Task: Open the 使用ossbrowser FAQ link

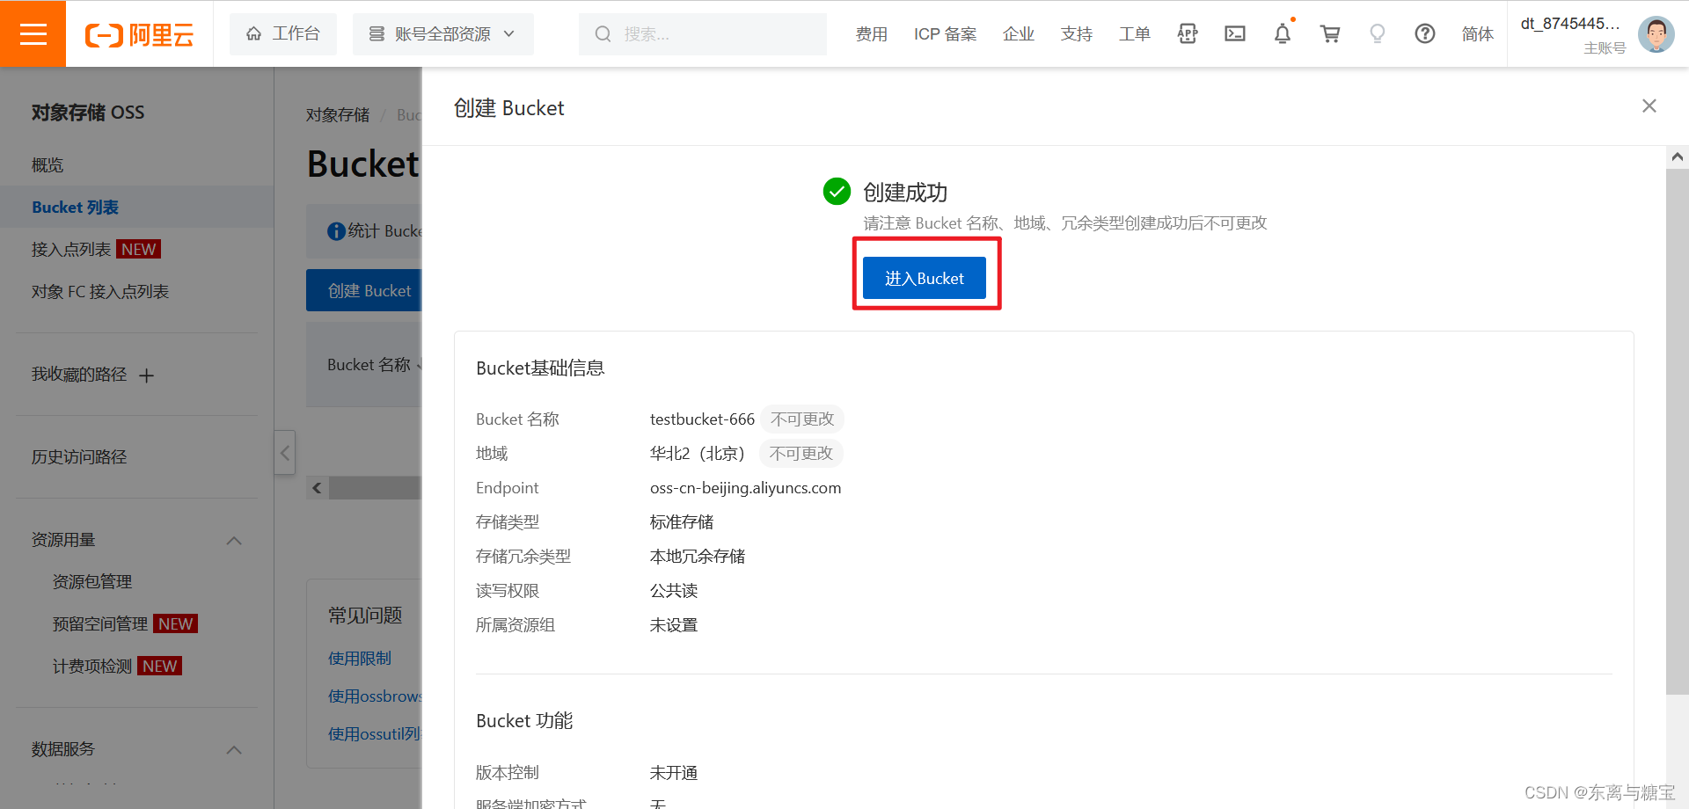Action: point(375,696)
